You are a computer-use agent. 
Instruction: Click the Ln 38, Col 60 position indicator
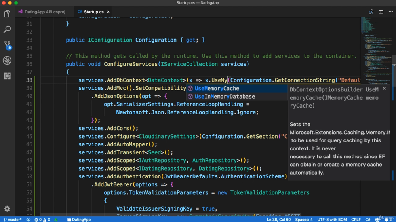tap(279, 219)
